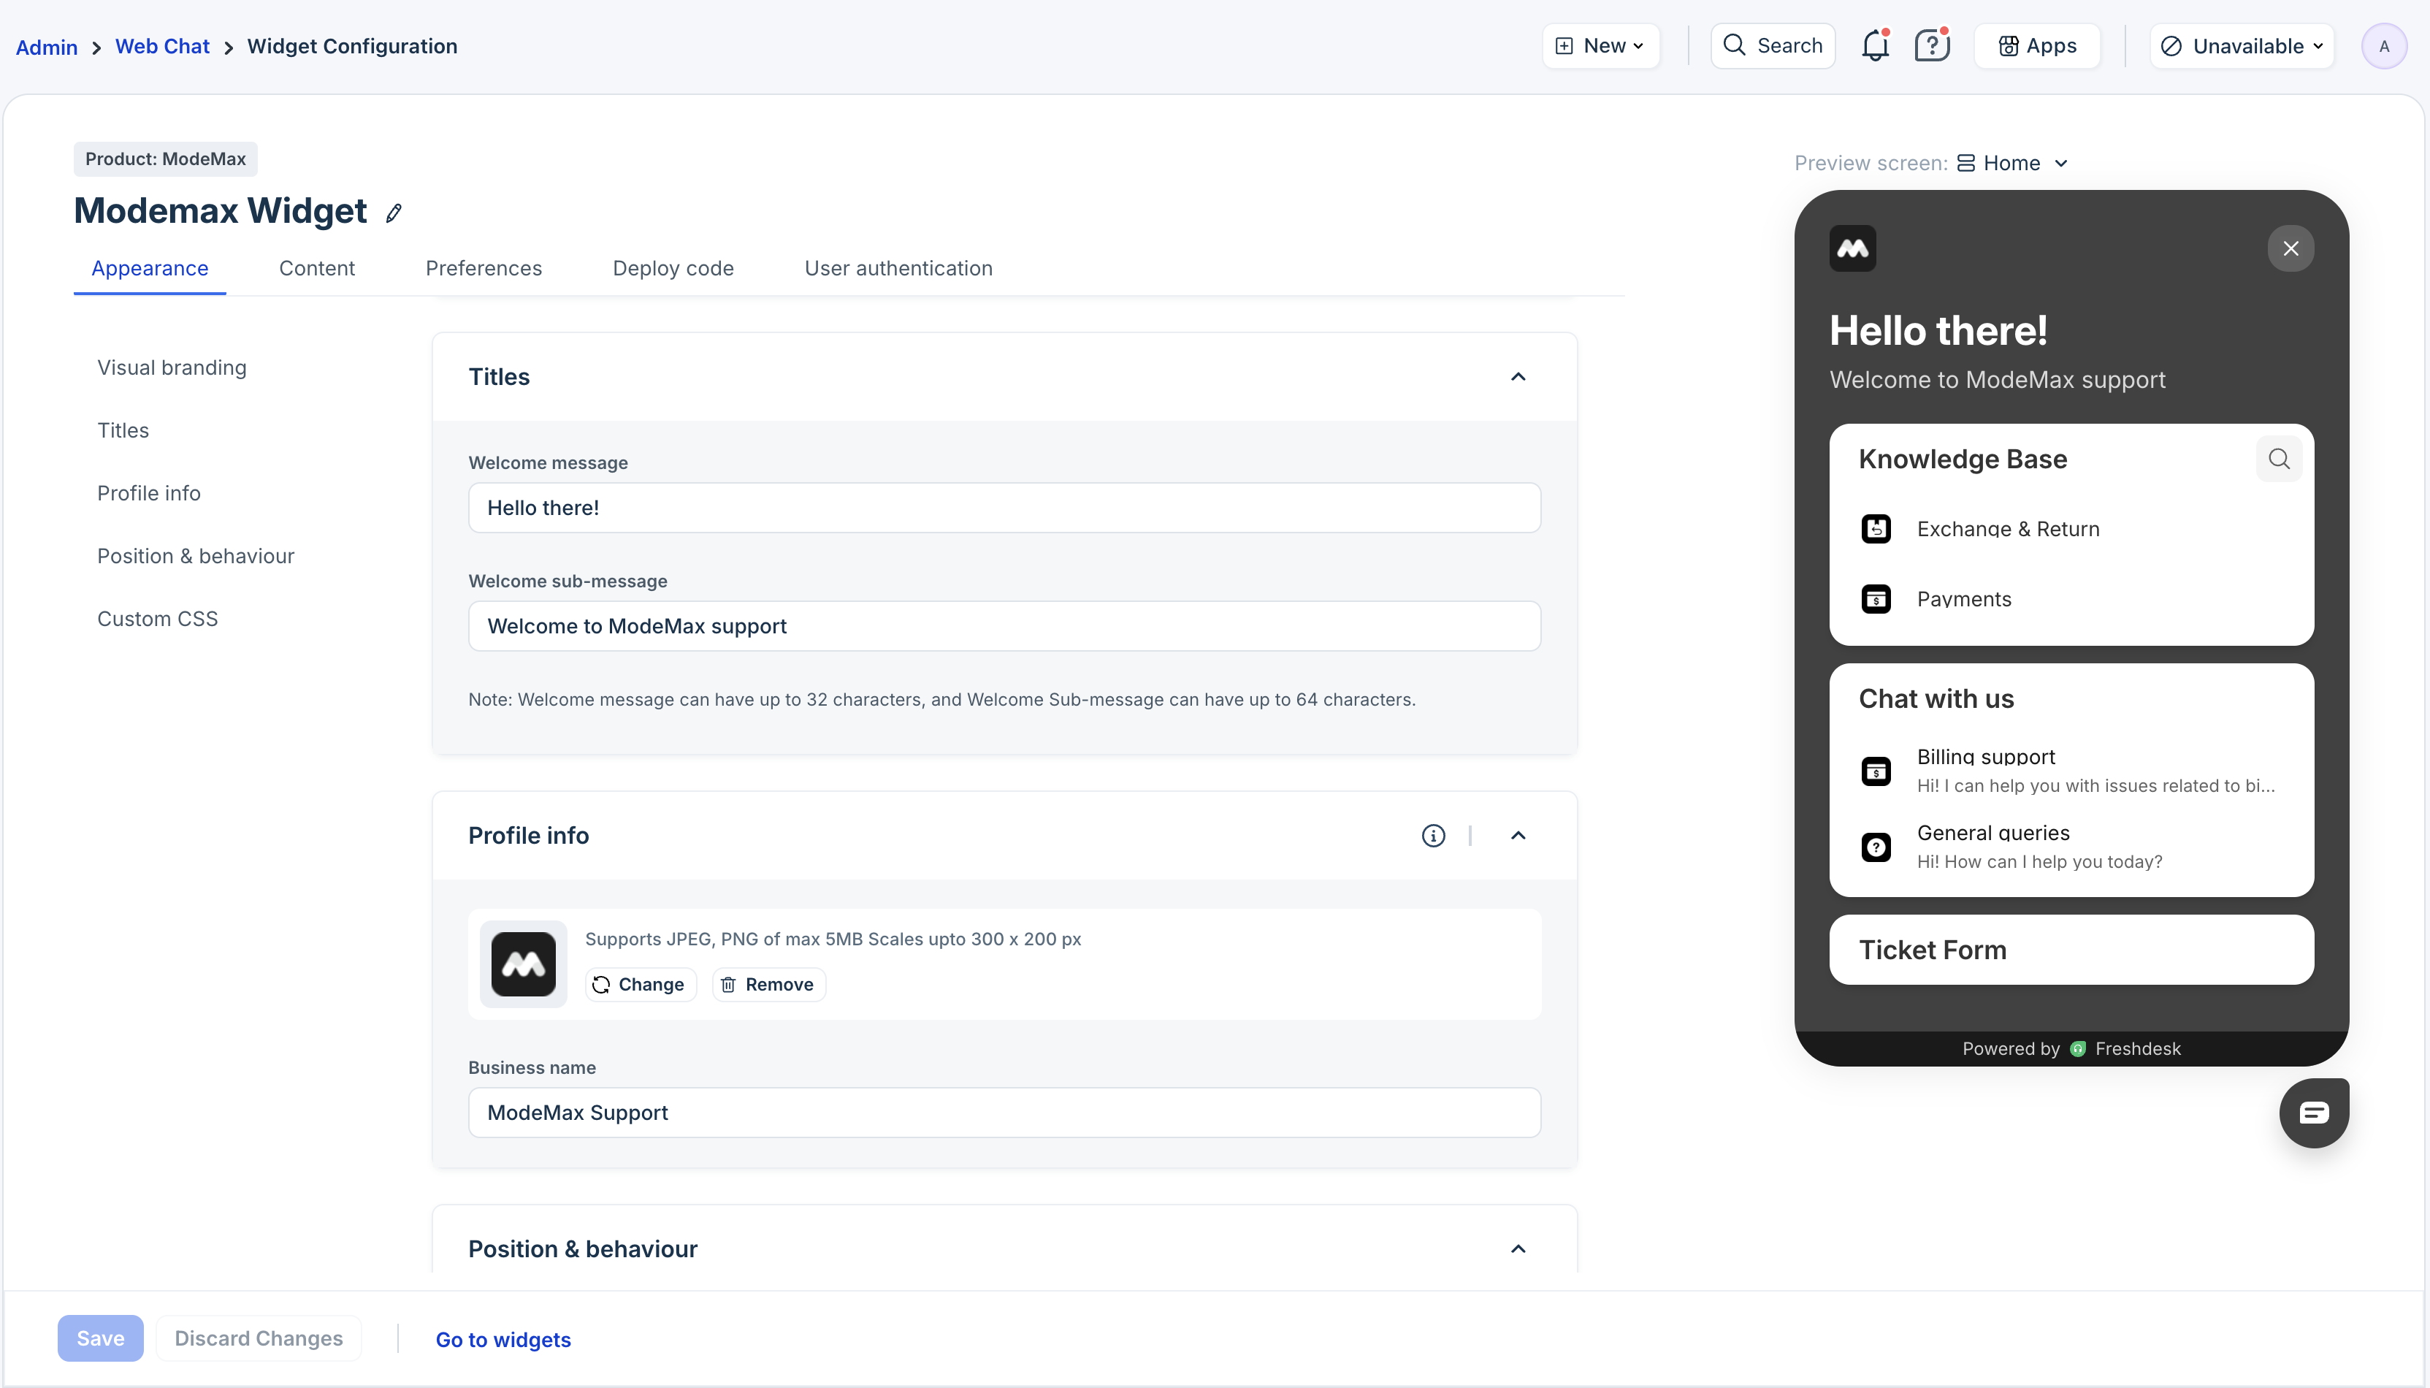Open the Preview screen Home dropdown
The image size is (2430, 1388).
click(x=2011, y=163)
